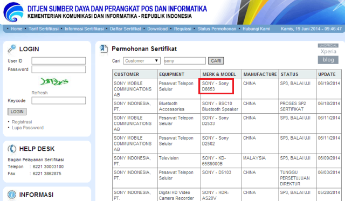
Task: Click the search field containing 'sony'
Action: pyautogui.click(x=185, y=61)
